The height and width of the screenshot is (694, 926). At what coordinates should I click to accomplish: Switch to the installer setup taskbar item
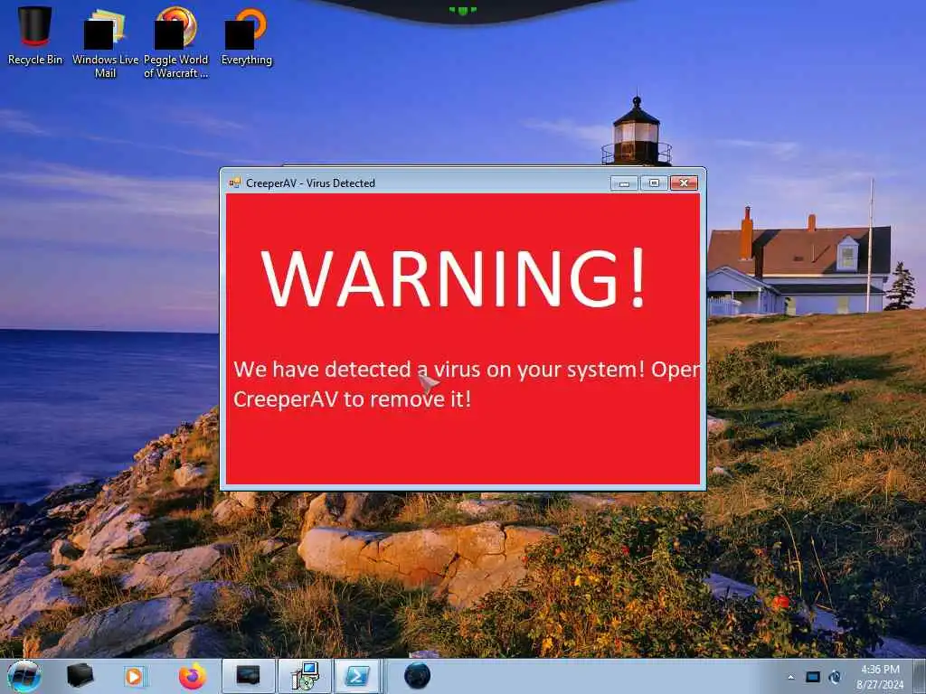305,676
